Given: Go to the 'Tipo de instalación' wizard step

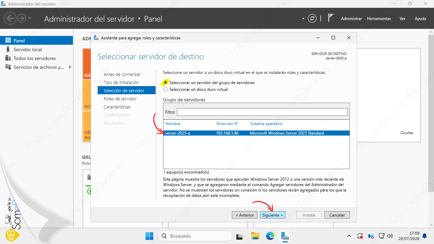Looking at the screenshot, I should pos(121,82).
